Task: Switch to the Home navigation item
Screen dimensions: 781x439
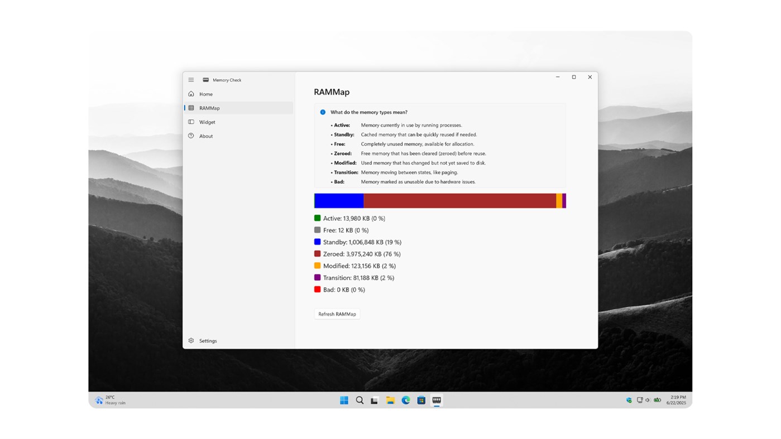Action: tap(205, 94)
